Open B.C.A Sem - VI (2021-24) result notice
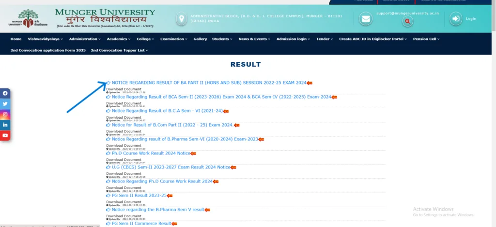Viewport: 496px width, 227px height. click(167, 111)
